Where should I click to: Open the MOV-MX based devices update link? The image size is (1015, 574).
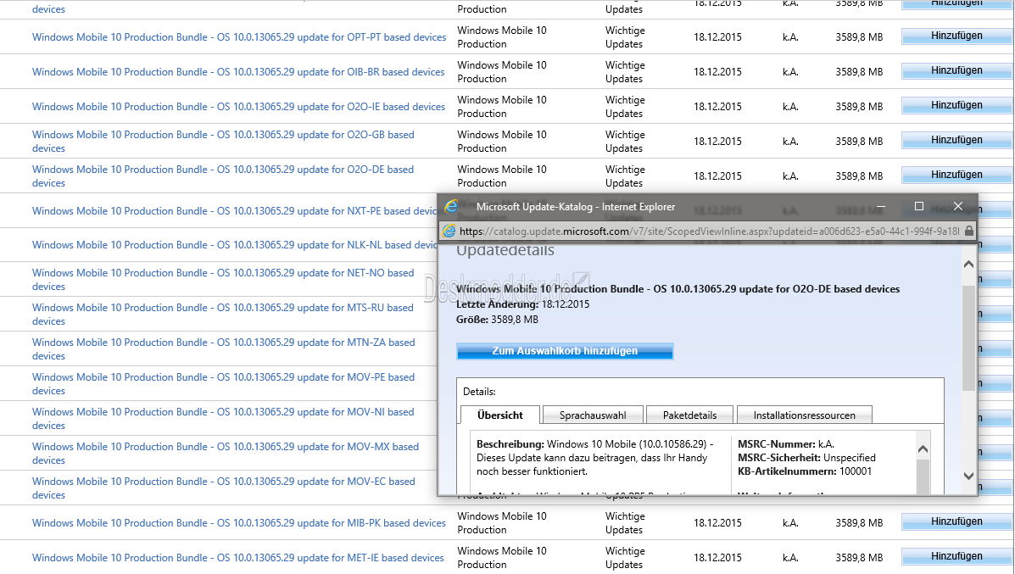click(x=226, y=454)
